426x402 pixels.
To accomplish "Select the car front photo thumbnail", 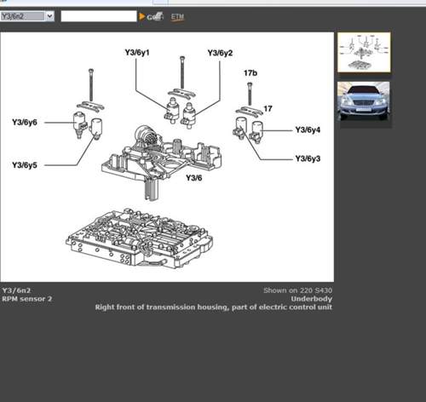I will pyautogui.click(x=364, y=101).
